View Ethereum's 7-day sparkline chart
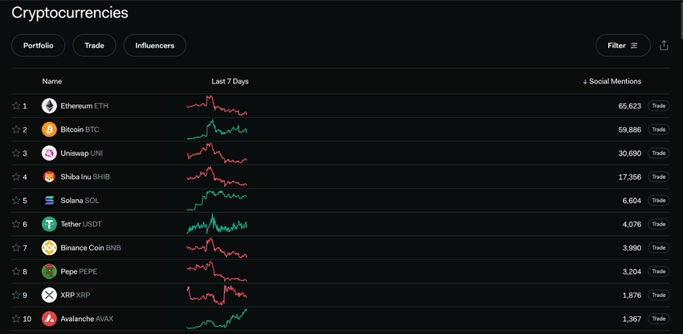The height and width of the screenshot is (334, 683). (x=217, y=105)
